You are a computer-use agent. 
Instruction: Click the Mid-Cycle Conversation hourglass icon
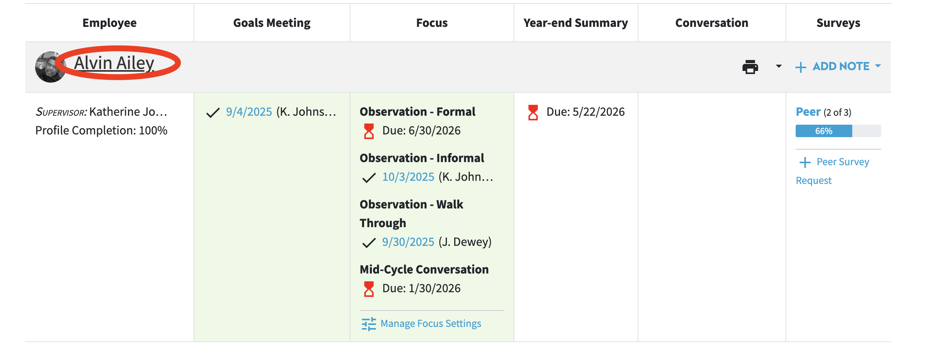[369, 289]
